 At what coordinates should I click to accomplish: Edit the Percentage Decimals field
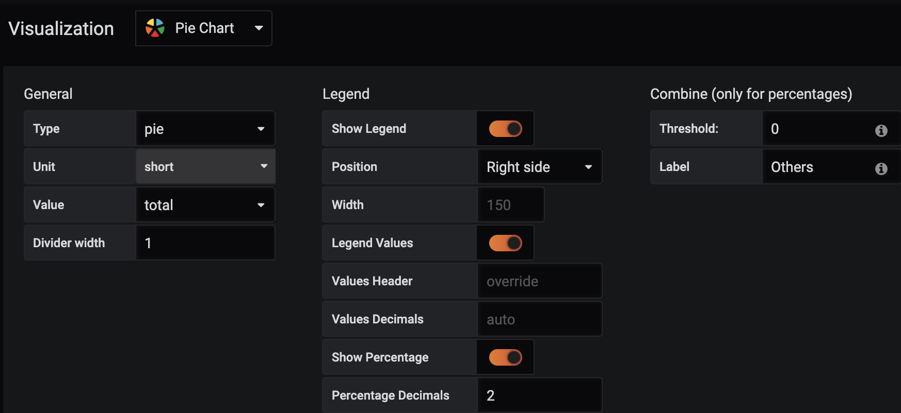pyautogui.click(x=540, y=395)
